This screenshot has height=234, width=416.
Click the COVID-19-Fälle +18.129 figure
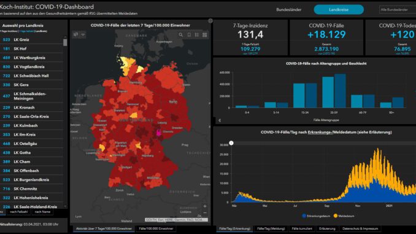(326, 34)
